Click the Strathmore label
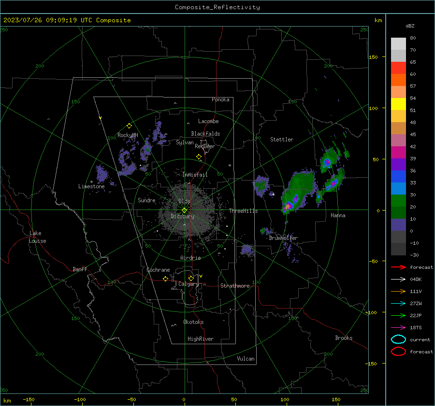Screen dimensions: 435x406 click(x=235, y=286)
